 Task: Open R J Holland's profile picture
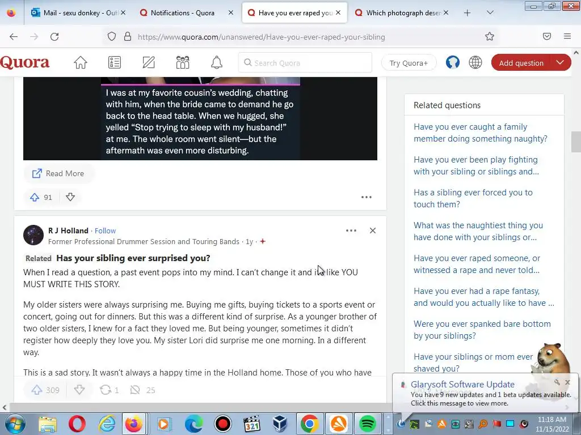click(x=33, y=235)
